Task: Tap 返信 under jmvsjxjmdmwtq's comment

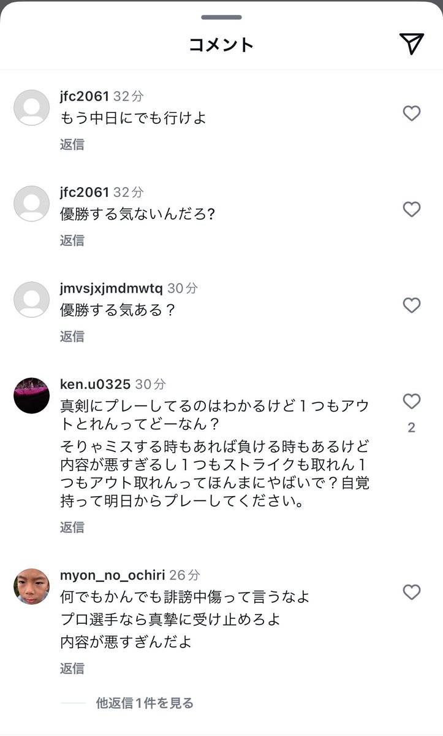Action: point(72,336)
